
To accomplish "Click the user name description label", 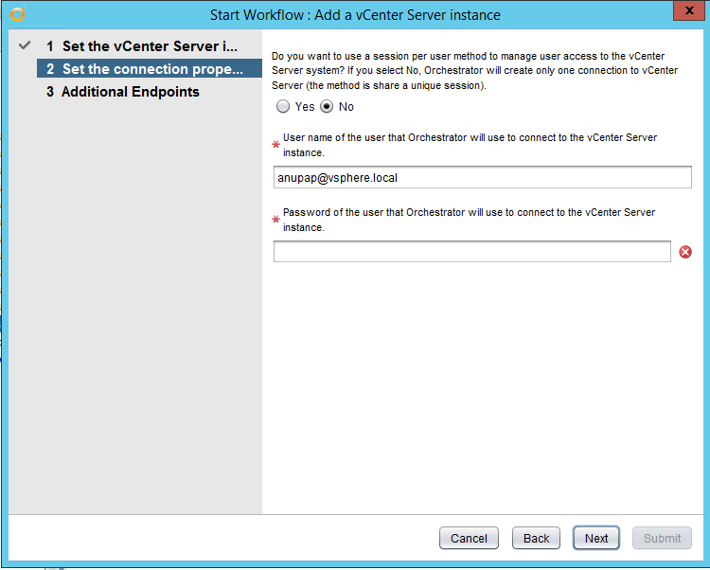I will coord(470,145).
